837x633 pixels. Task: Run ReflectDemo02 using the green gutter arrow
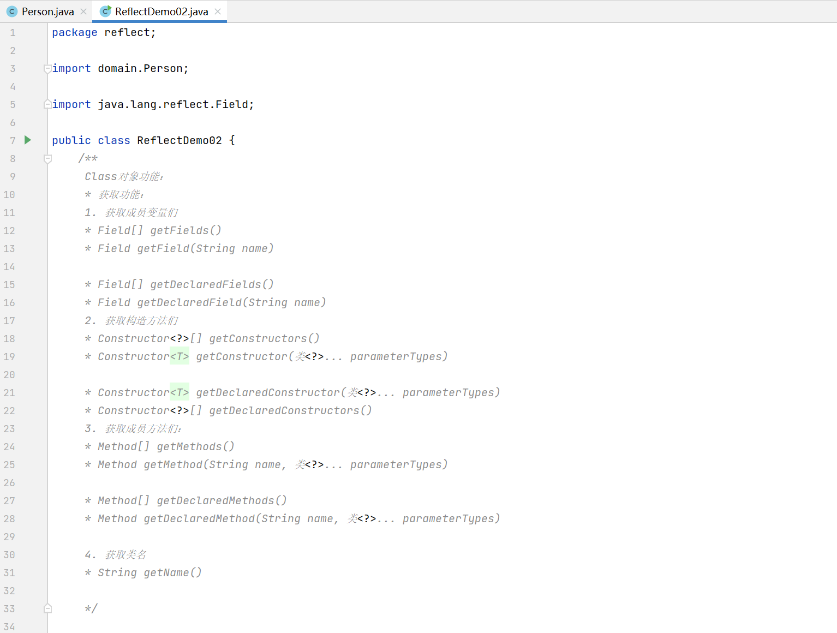[x=28, y=140]
